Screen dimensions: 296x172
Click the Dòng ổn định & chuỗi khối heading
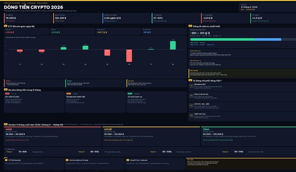click(x=206, y=26)
